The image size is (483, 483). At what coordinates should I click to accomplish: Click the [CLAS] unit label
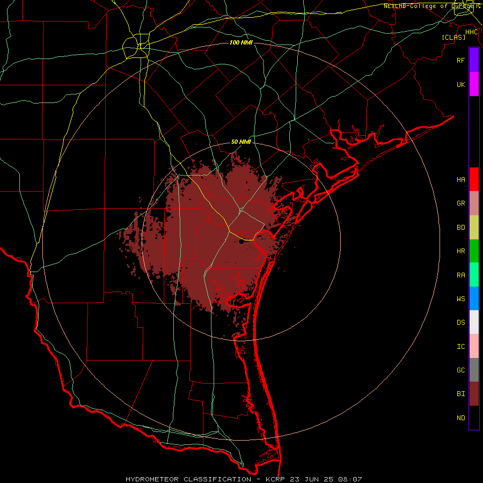(x=453, y=37)
